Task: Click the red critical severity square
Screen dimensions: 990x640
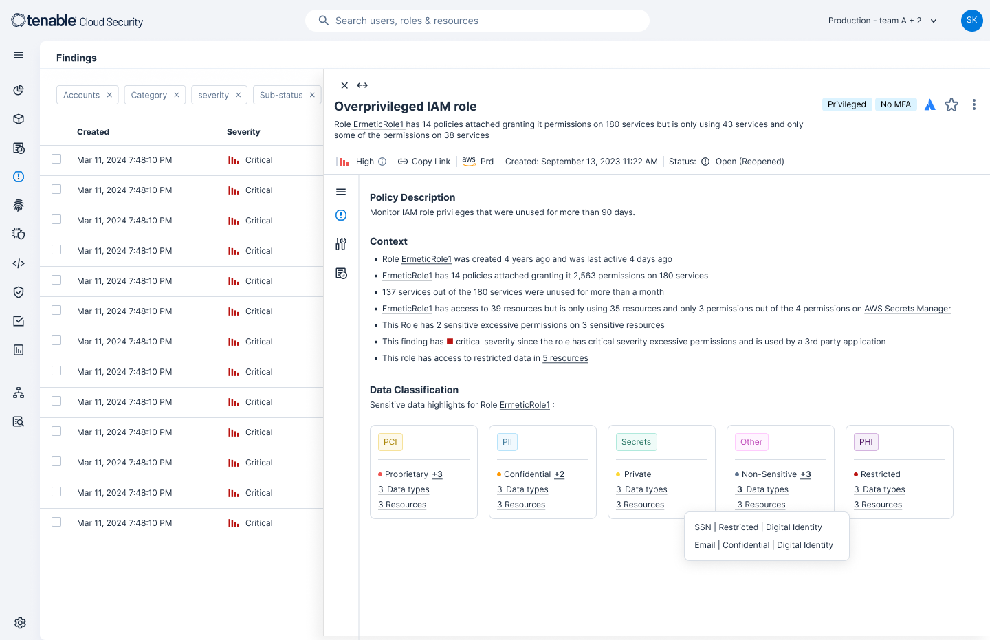Action: coord(450,342)
